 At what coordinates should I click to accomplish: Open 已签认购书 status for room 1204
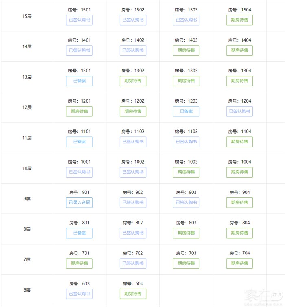click(x=239, y=111)
